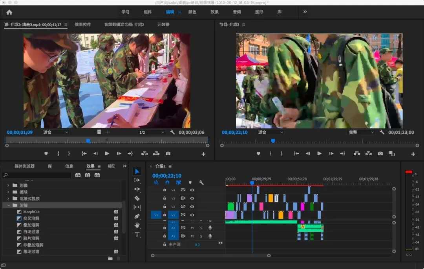Select the Ripple Edit tool
This screenshot has width=424, height=269.
137,189
